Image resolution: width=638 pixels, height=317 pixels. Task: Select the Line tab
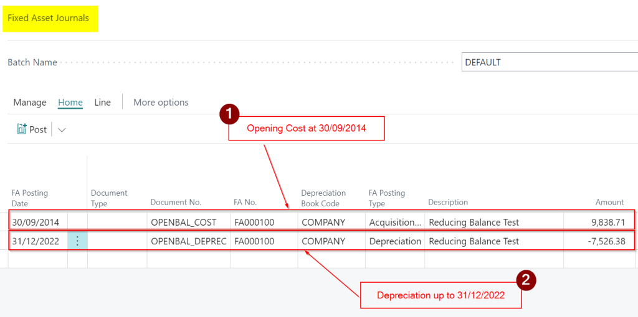(102, 103)
